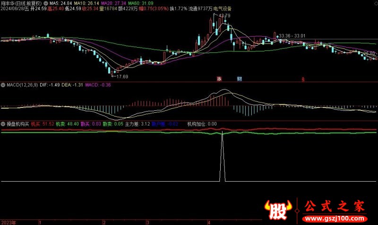Click month 4 on the time axis

(x=208, y=222)
